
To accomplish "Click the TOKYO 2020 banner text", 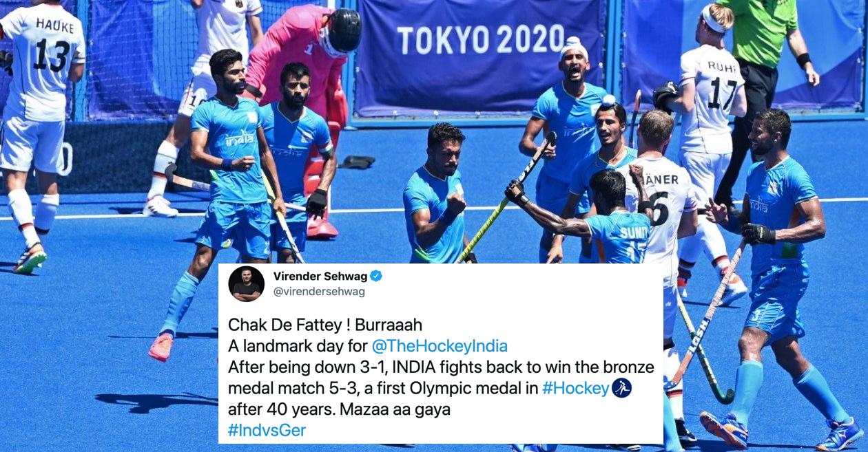I will point(481,39).
